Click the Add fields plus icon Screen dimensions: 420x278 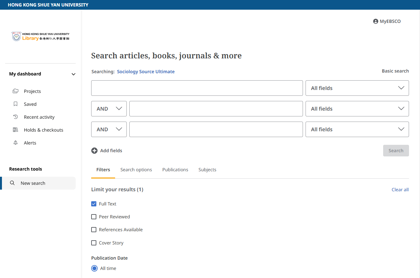[94, 151]
